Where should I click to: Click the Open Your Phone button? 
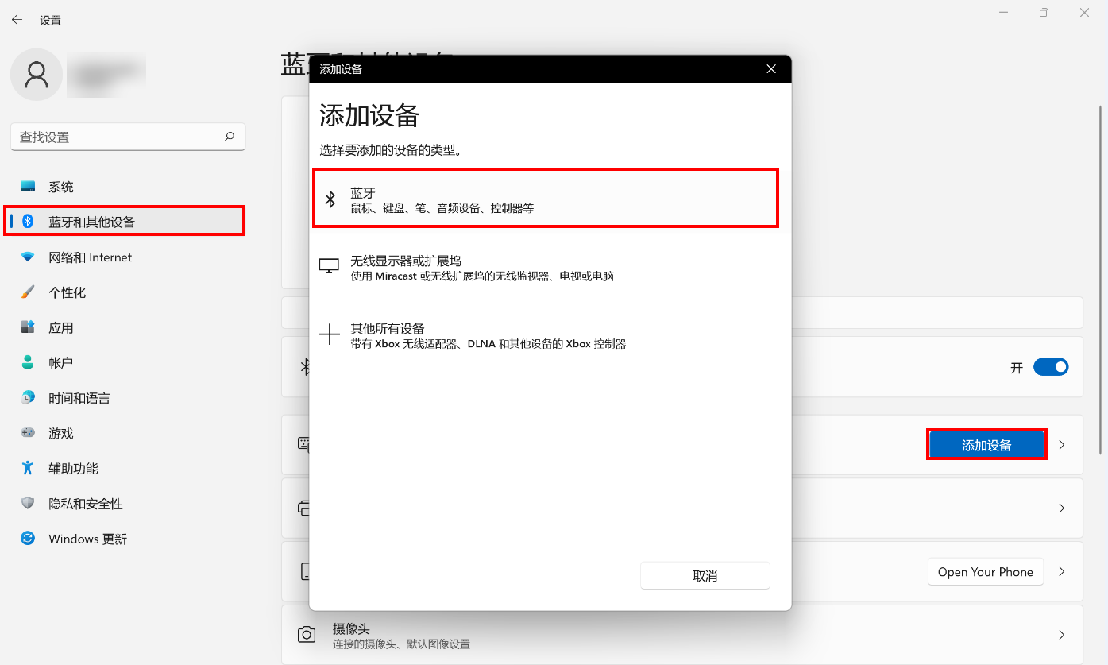(985, 572)
